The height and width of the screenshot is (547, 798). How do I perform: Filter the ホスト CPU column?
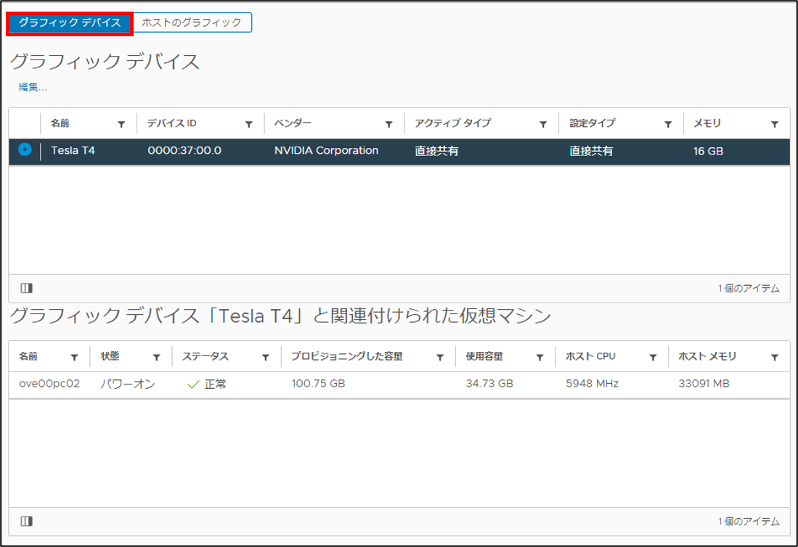point(653,358)
